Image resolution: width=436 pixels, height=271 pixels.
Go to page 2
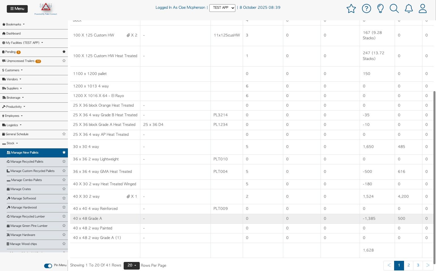(x=409, y=265)
